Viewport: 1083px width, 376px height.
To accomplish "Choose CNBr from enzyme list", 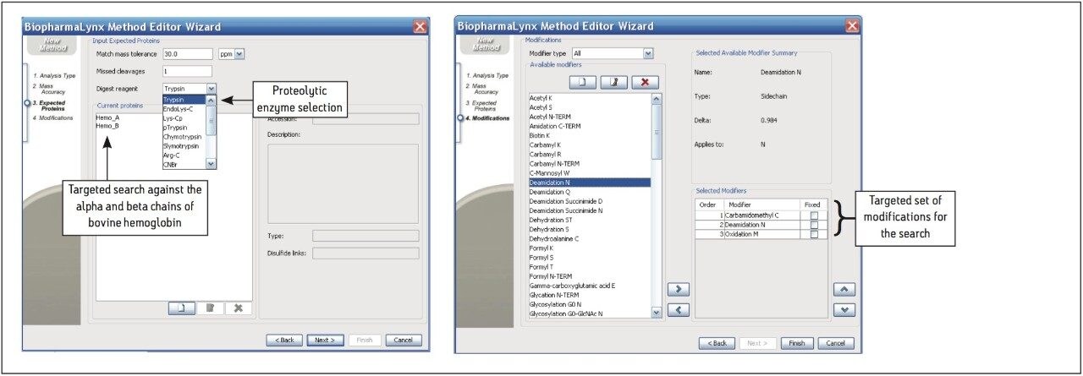I will coord(184,164).
